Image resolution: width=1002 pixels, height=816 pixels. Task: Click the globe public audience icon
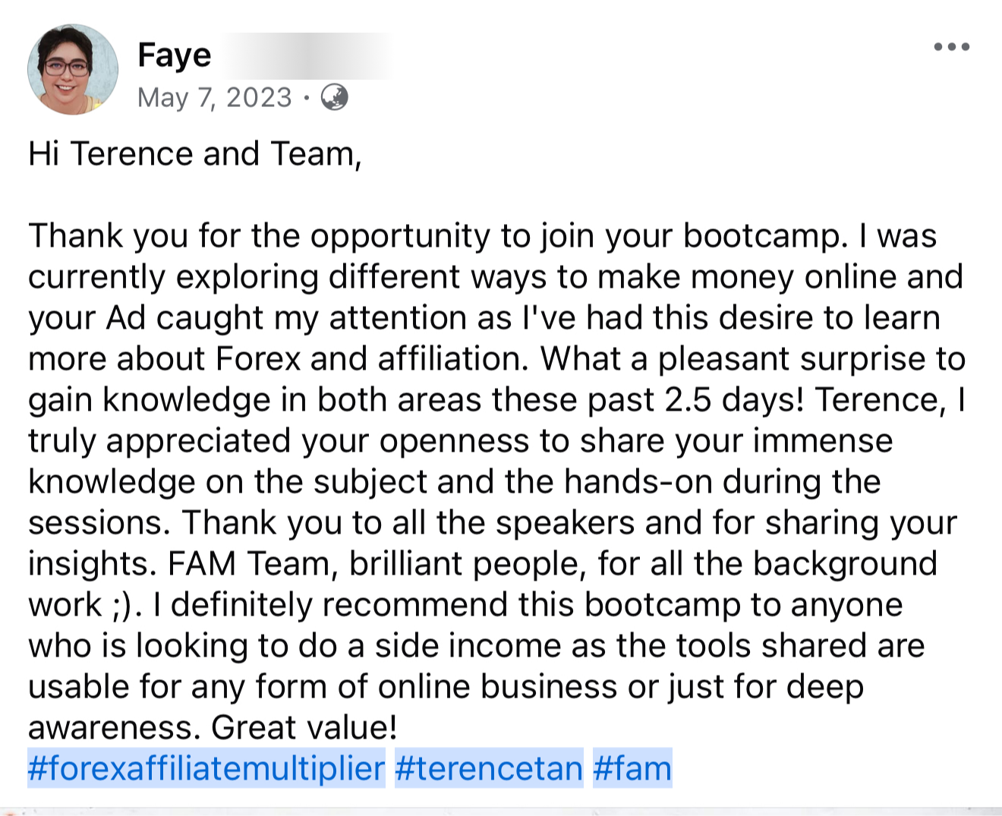[335, 97]
